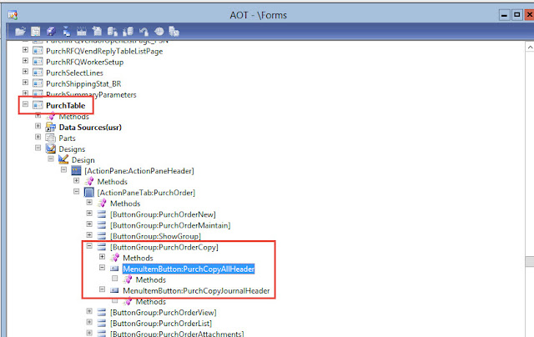Screen dimensions: 534x337
Task: Click the scrollbar up arrow
Action: tap(530, 48)
